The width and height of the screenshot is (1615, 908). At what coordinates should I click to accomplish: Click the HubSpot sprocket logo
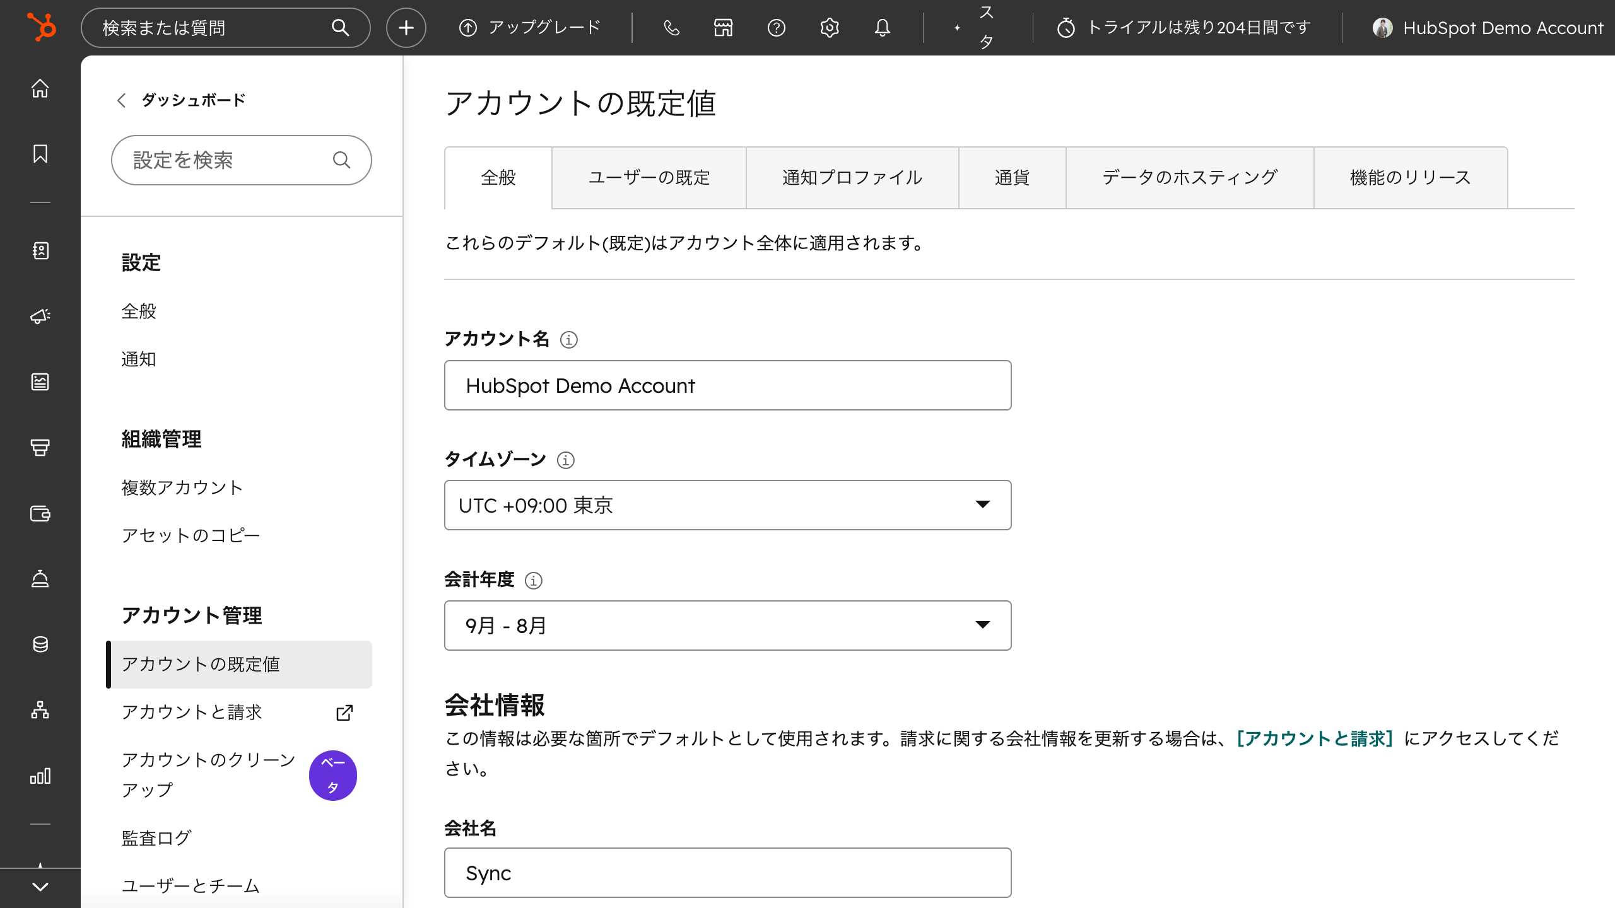click(x=42, y=28)
